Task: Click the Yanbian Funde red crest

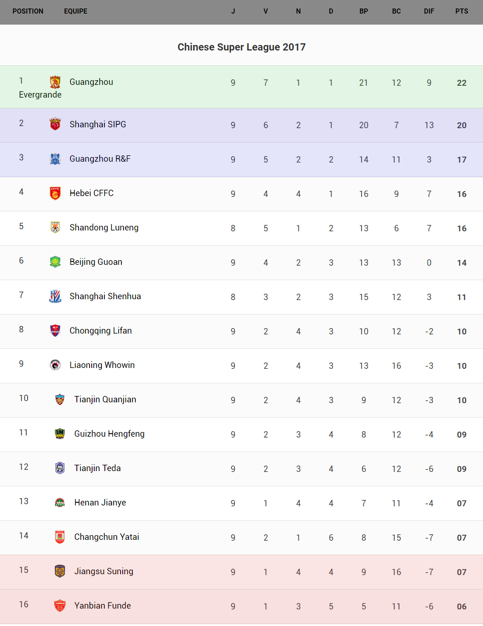Action: pyautogui.click(x=60, y=606)
